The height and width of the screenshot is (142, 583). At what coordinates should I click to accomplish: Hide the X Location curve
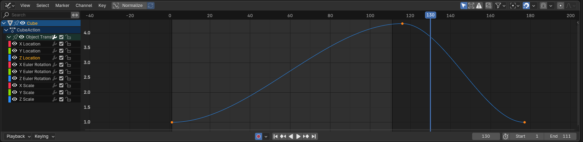[x=15, y=44]
